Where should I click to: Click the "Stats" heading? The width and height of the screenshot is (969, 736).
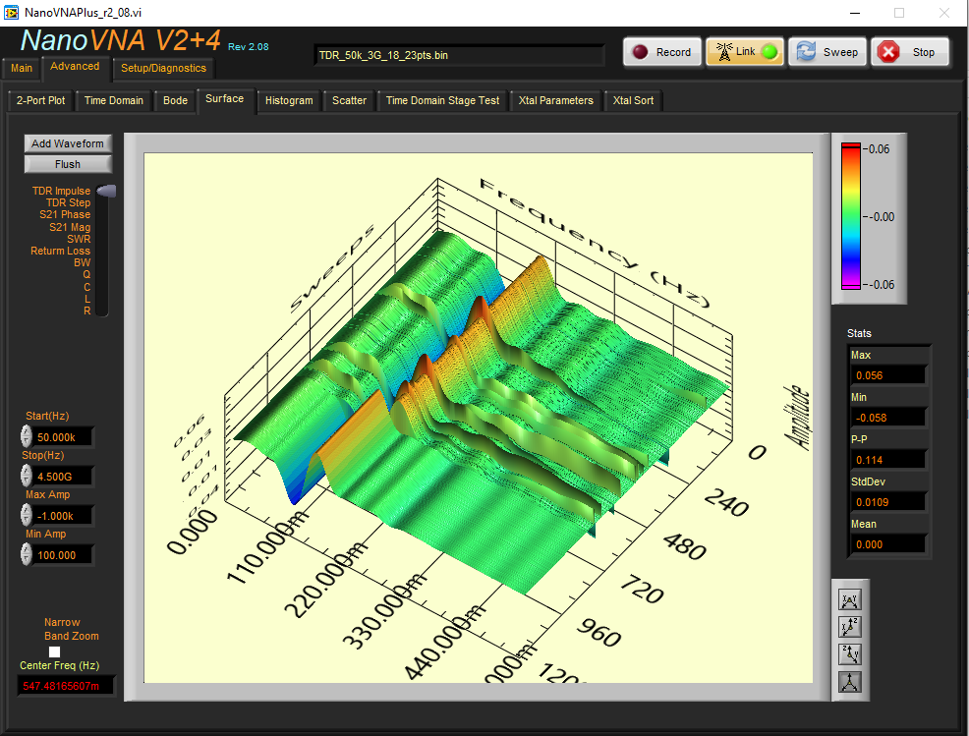coord(859,333)
